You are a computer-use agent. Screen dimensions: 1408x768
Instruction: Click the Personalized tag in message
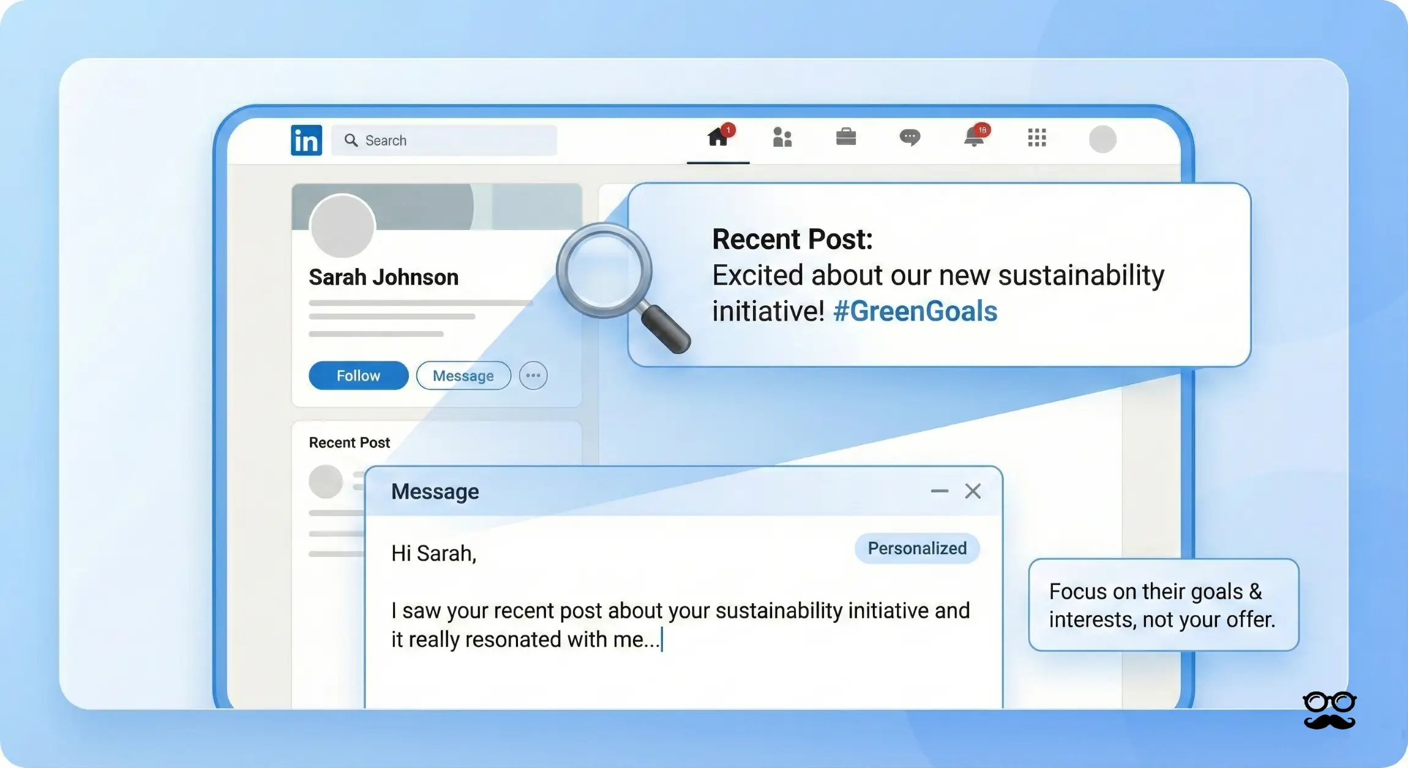[917, 548]
